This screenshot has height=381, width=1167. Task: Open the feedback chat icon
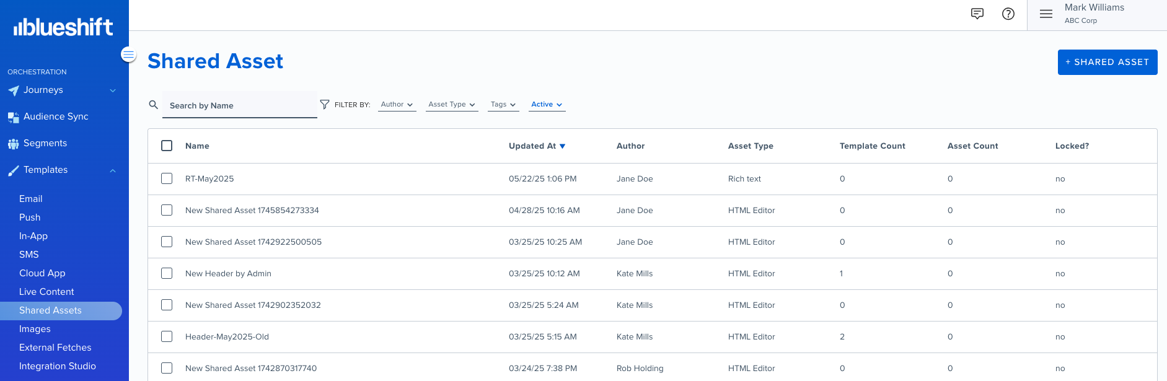pos(977,14)
